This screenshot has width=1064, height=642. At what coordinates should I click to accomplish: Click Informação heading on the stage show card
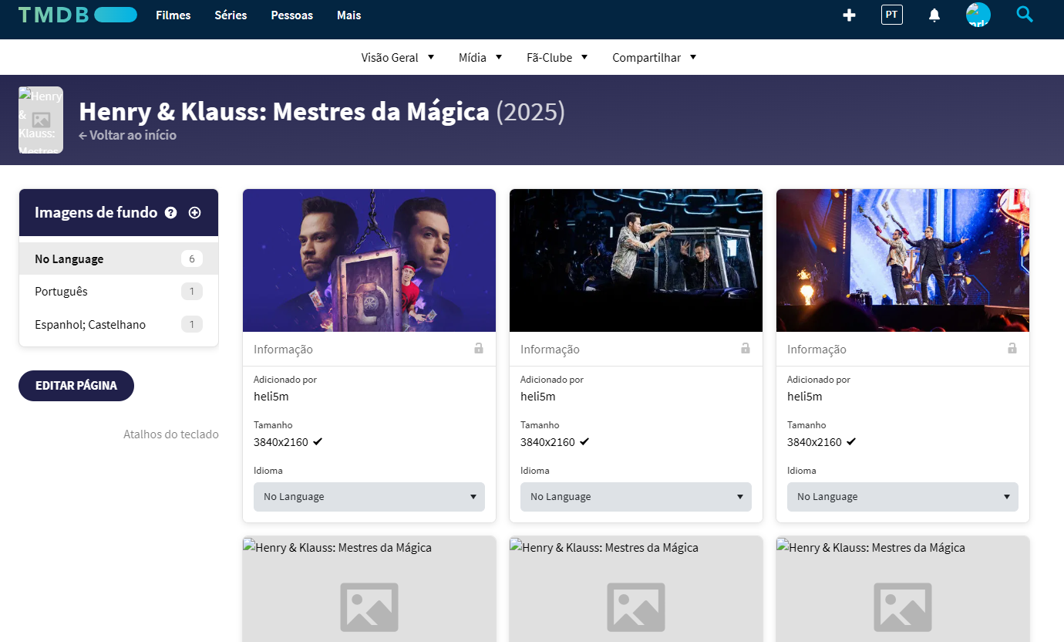tap(817, 350)
